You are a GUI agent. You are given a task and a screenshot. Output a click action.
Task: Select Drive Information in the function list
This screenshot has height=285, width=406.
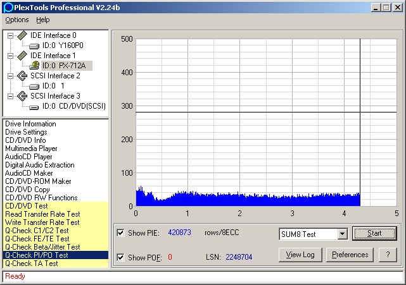30,124
